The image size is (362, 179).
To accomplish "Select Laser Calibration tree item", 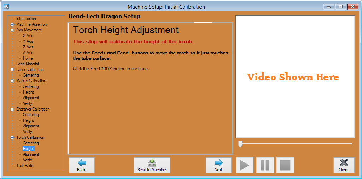I will point(30,70).
